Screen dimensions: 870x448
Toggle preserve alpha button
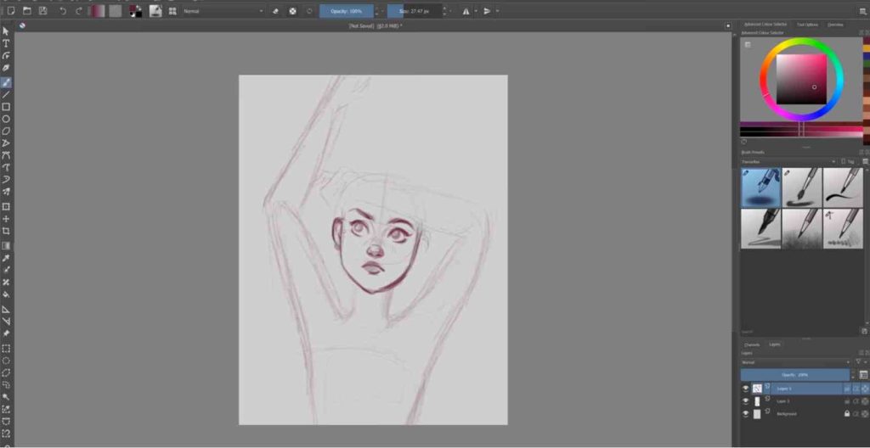[x=292, y=10]
